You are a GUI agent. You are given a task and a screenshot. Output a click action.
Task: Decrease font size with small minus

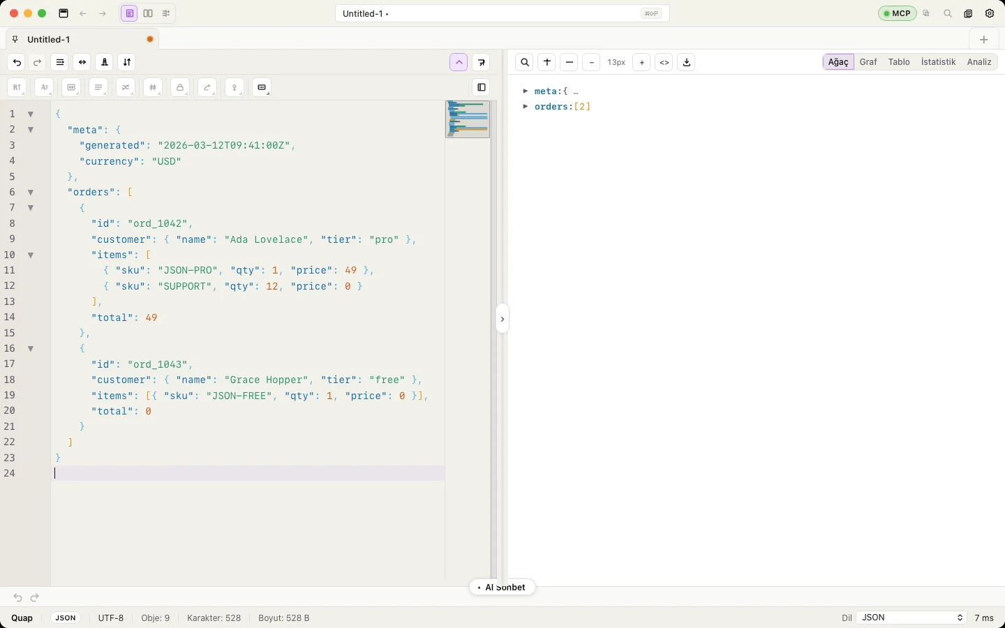592,62
